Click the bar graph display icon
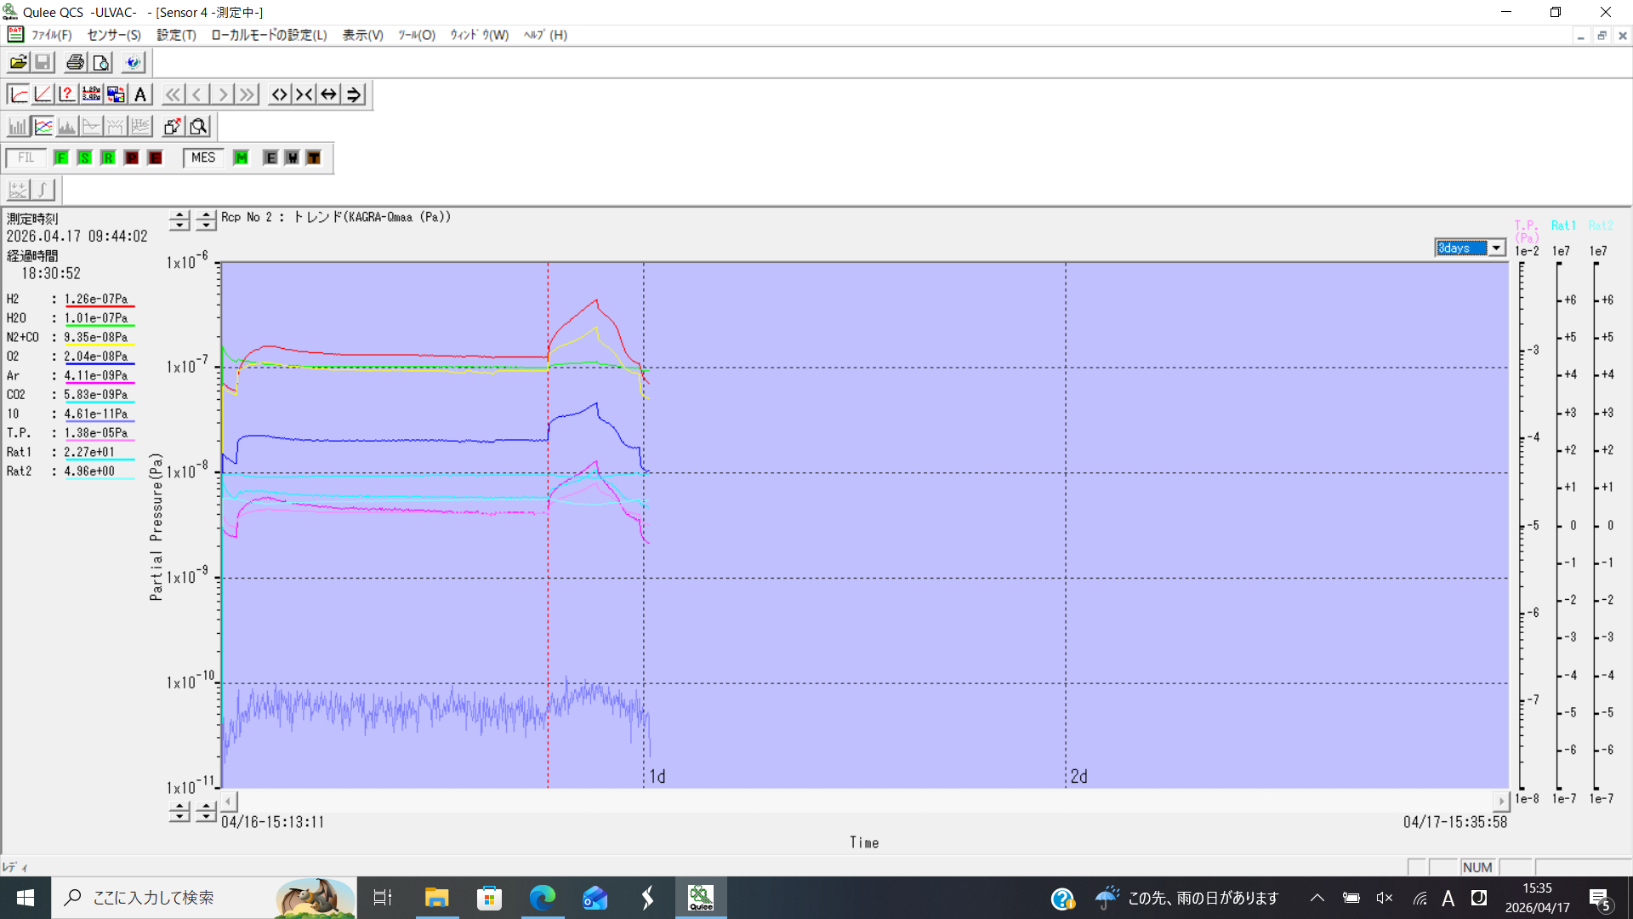Screen dimensions: 1633x919 pos(18,127)
